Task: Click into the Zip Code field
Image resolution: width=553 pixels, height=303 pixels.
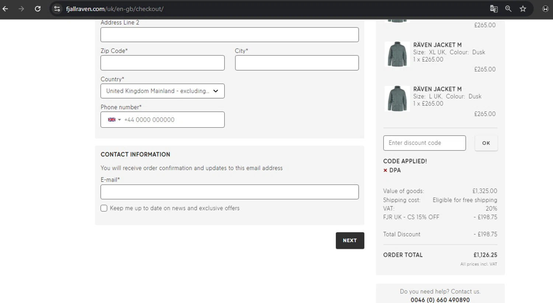Action: click(x=163, y=63)
